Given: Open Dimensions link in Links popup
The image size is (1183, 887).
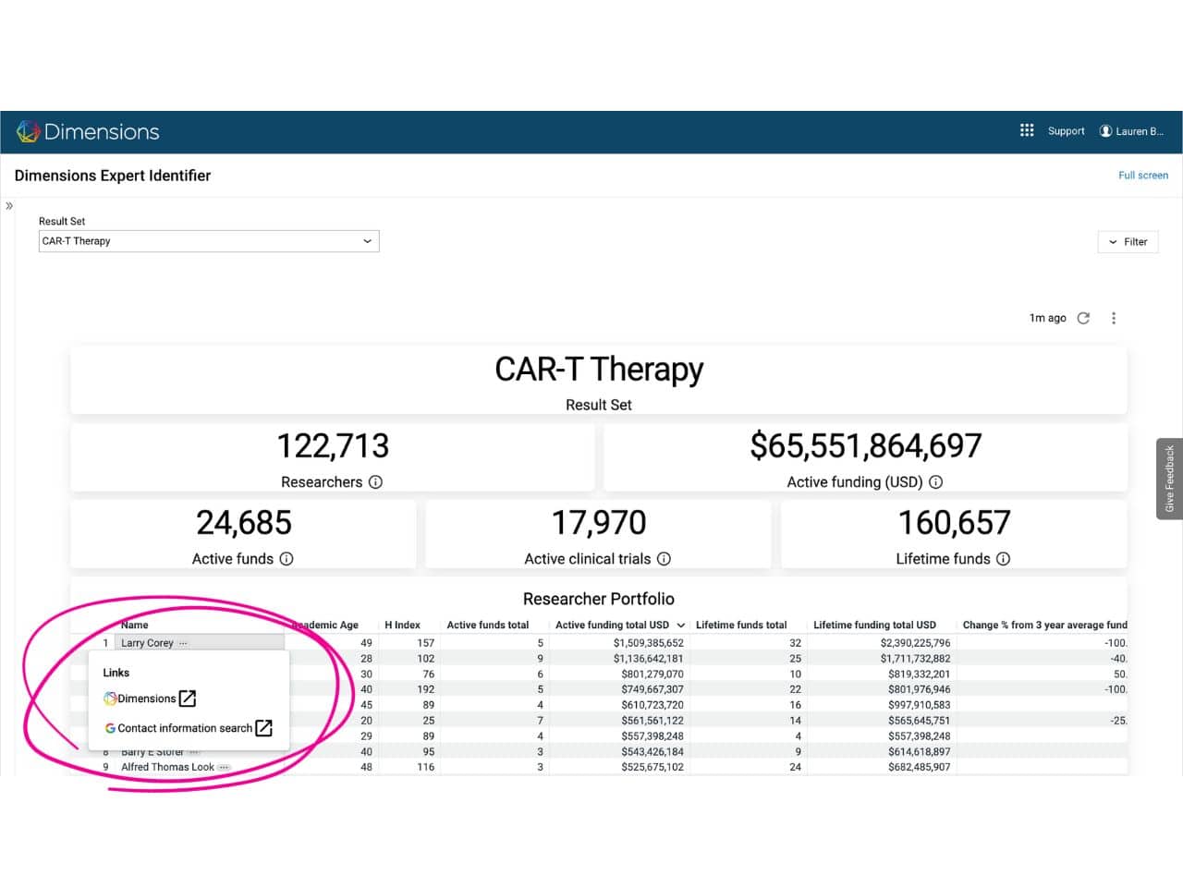Looking at the screenshot, I should 149,699.
